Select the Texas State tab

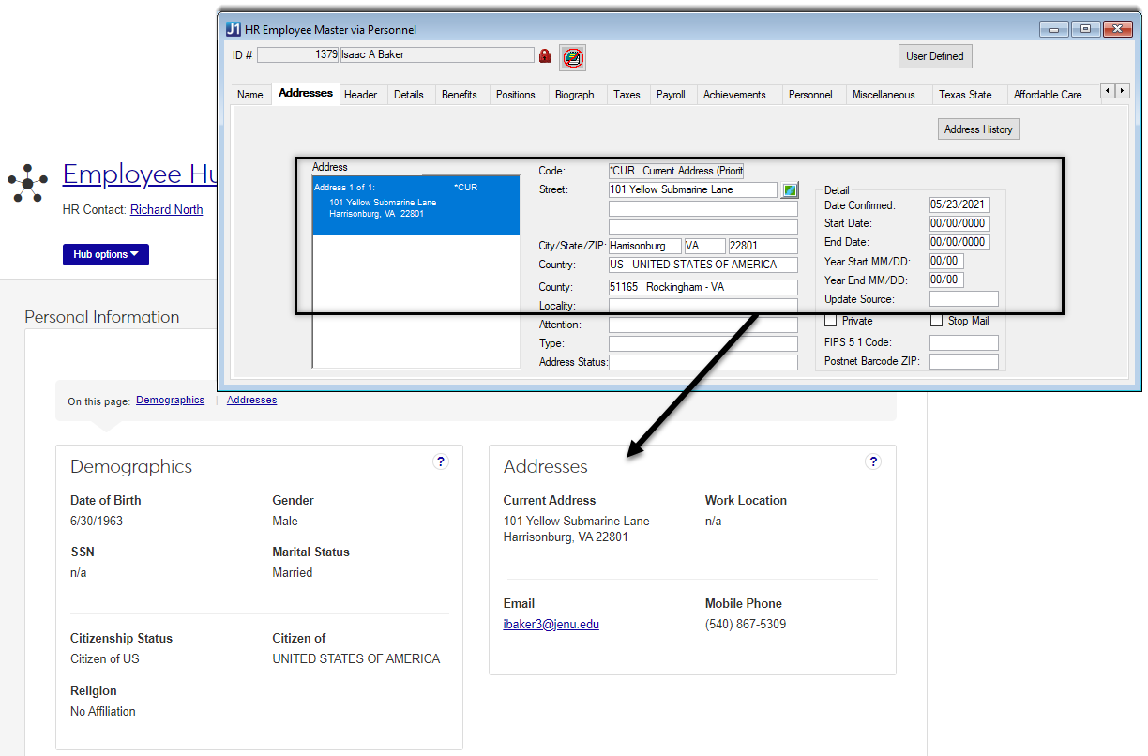pyautogui.click(x=965, y=95)
